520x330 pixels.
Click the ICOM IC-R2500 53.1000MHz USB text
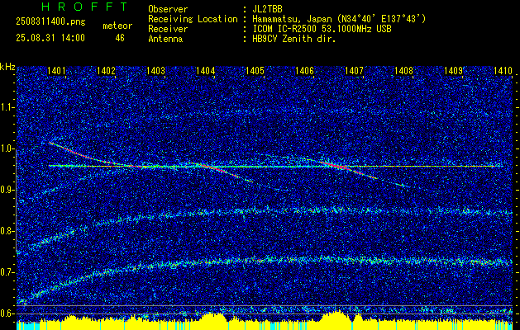tap(322, 29)
